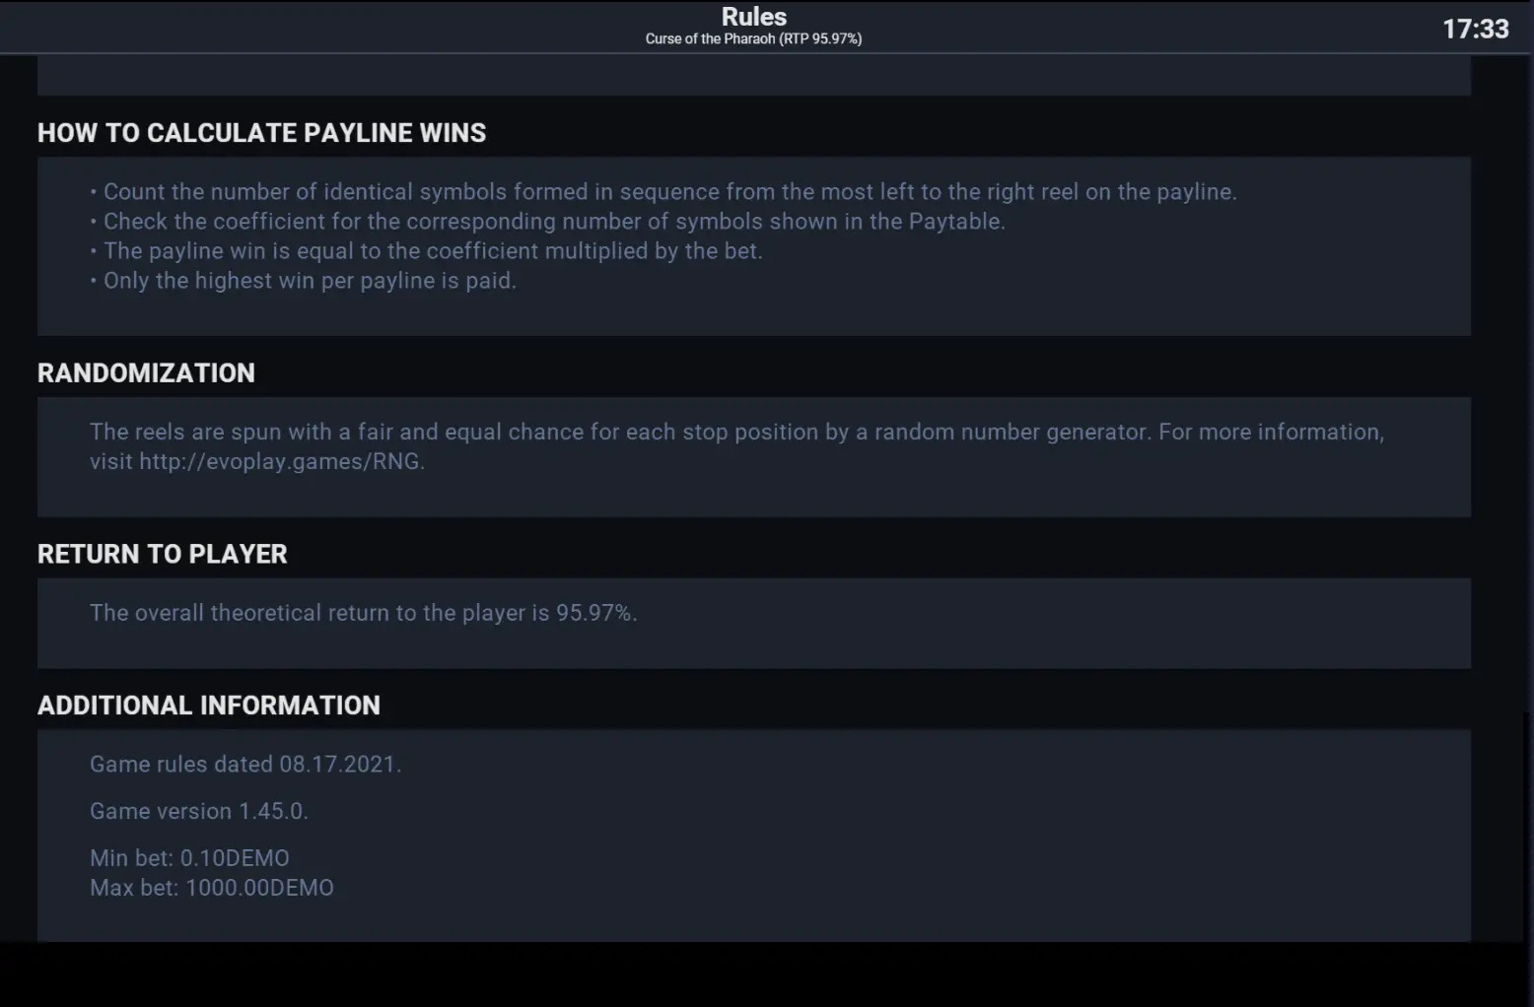
Task: Click the Randomization section heading
Action: pos(146,373)
